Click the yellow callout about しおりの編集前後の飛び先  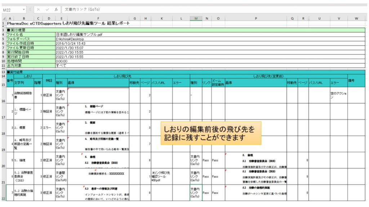pyautogui.click(x=211, y=133)
